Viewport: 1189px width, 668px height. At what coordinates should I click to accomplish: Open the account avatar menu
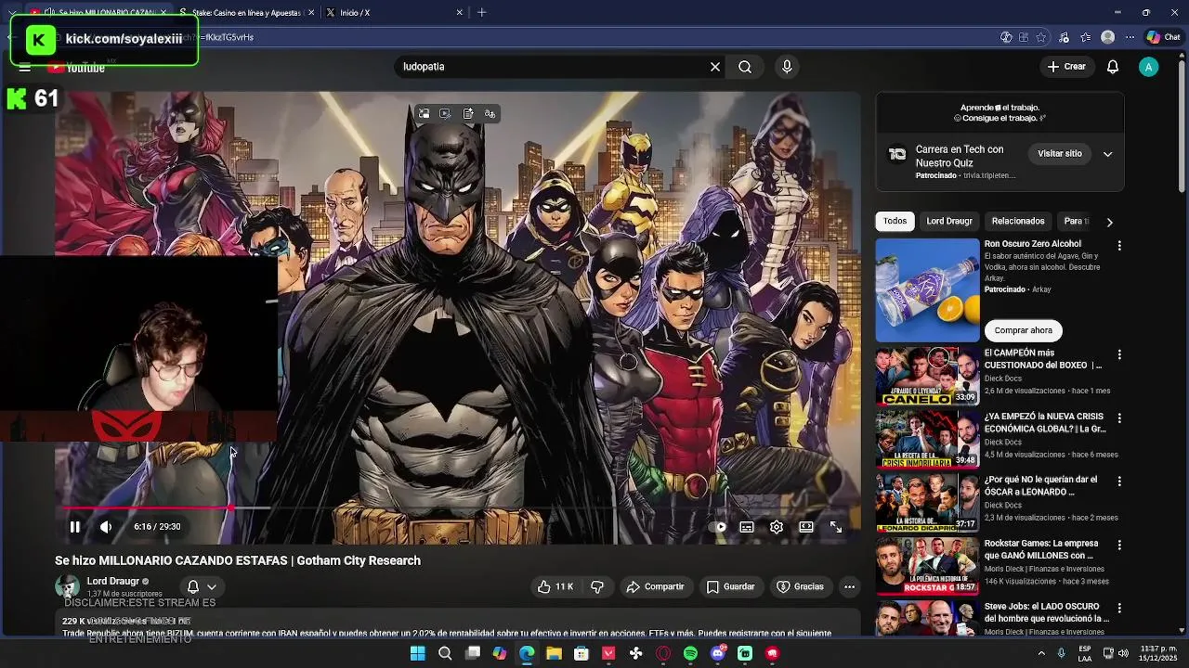point(1149,67)
